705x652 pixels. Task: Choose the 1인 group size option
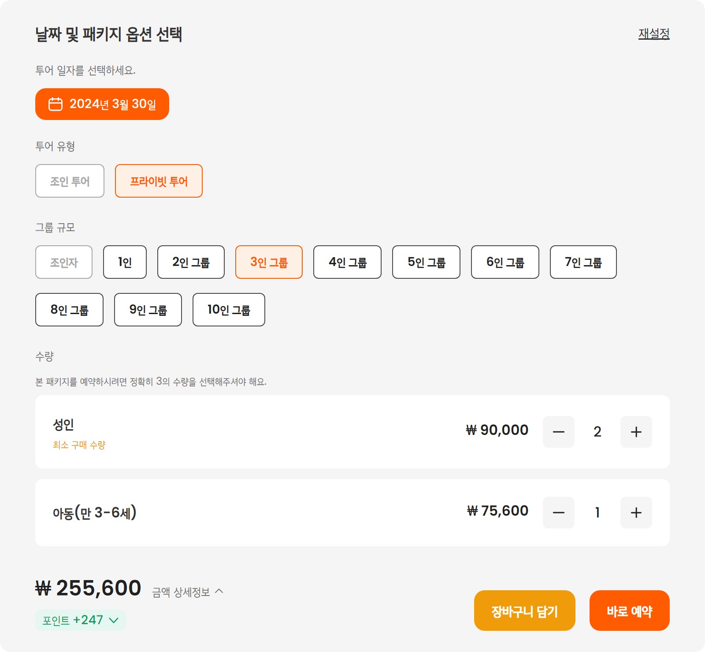click(125, 262)
